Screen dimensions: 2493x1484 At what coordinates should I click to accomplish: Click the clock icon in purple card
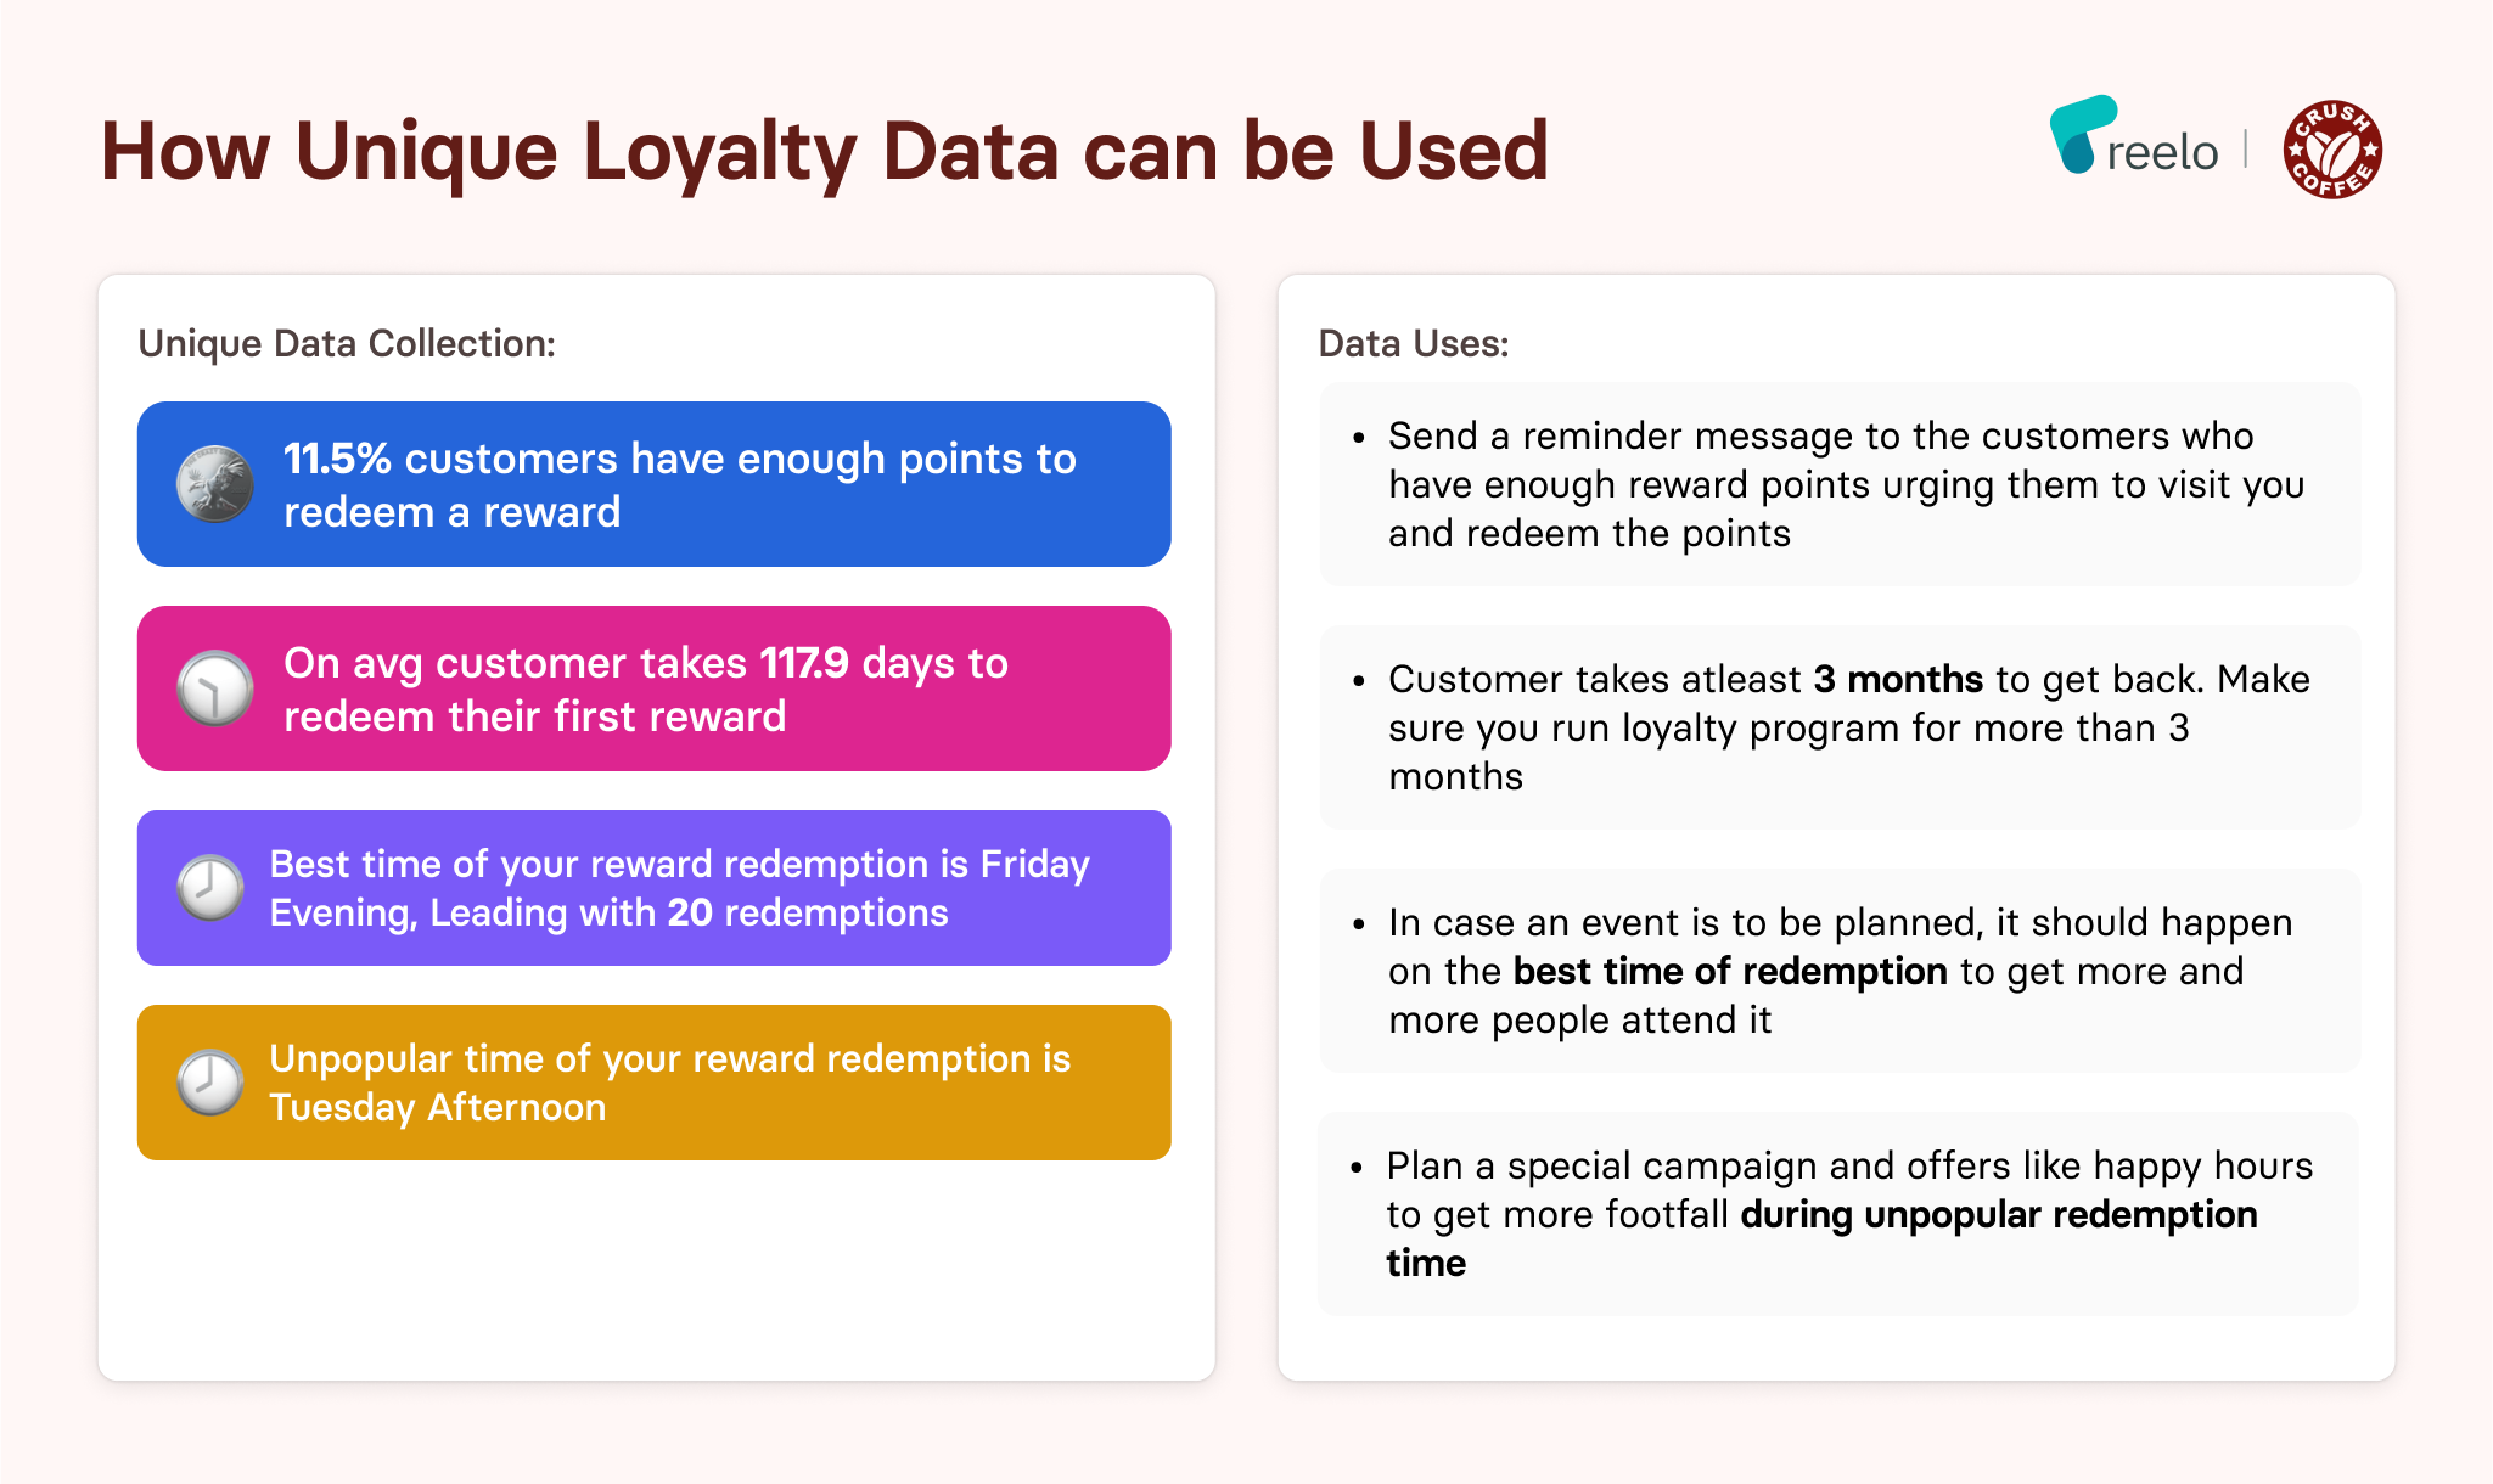point(210,887)
